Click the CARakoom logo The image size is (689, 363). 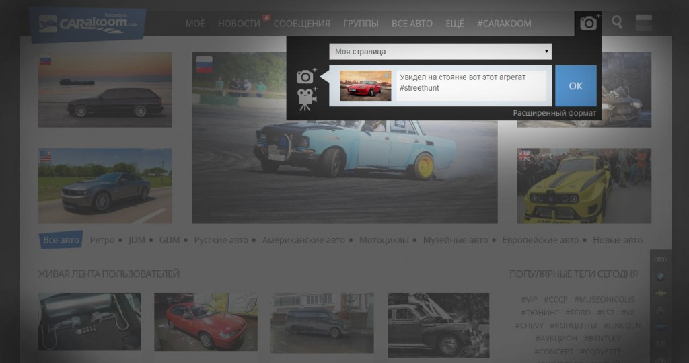click(x=87, y=24)
